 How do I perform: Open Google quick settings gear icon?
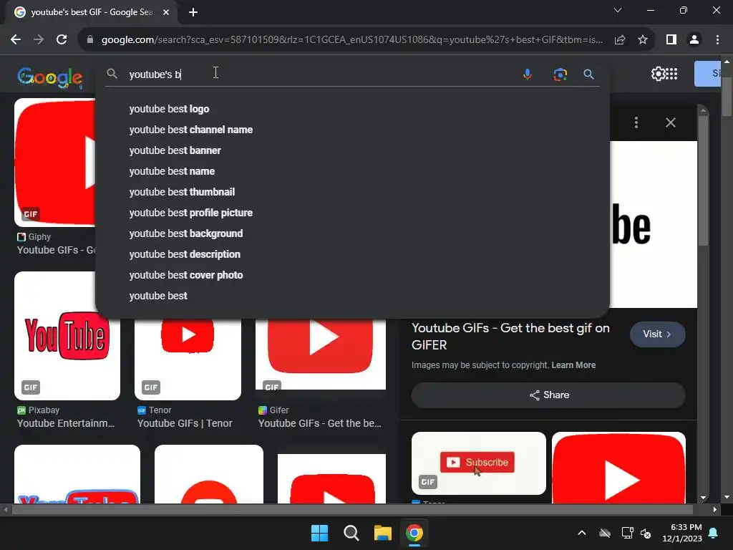coord(659,74)
